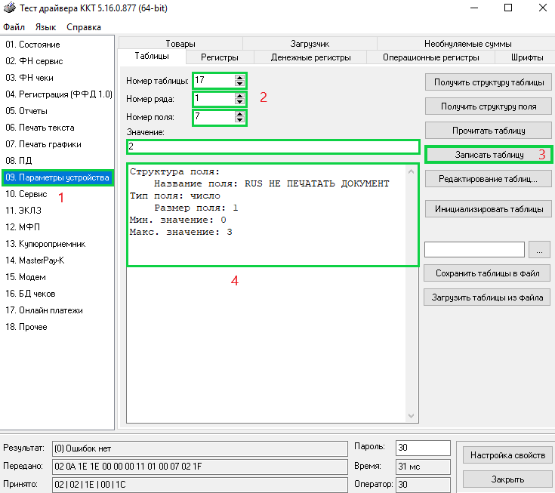
Task: Select 16. БД чеков
Action: (30, 294)
